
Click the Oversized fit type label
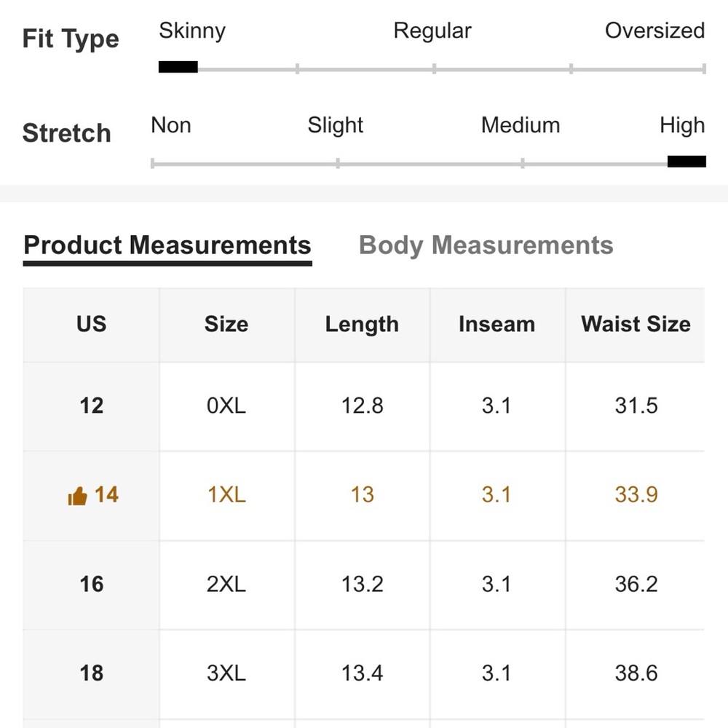[654, 31]
